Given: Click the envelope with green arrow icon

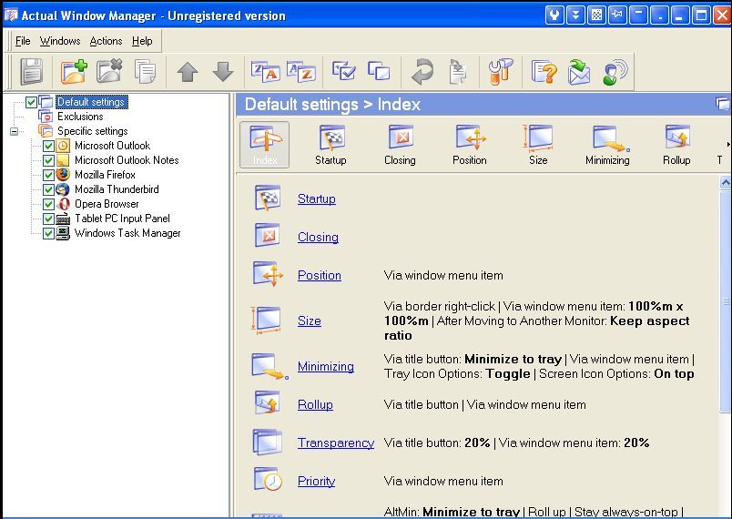Looking at the screenshot, I should pyautogui.click(x=579, y=71).
